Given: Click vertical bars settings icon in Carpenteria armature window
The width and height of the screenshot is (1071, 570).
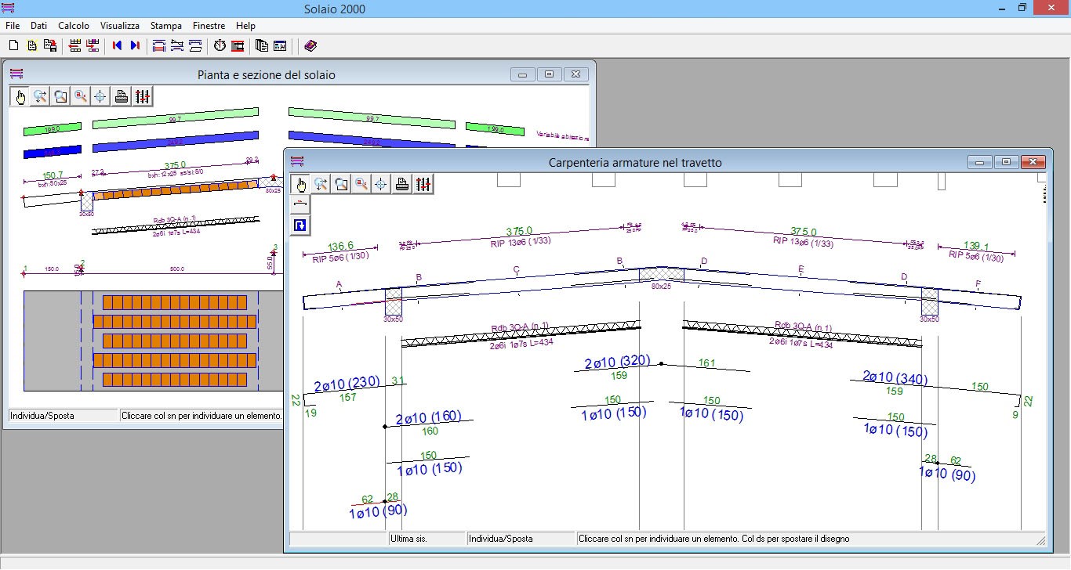Looking at the screenshot, I should click(x=423, y=184).
